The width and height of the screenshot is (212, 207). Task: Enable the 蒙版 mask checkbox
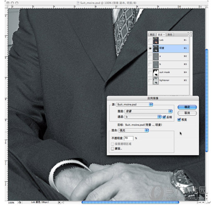(113, 149)
